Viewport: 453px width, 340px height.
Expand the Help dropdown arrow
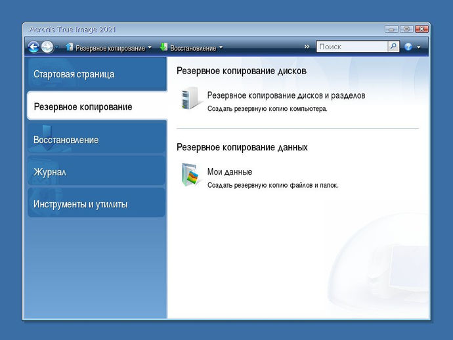(419, 47)
